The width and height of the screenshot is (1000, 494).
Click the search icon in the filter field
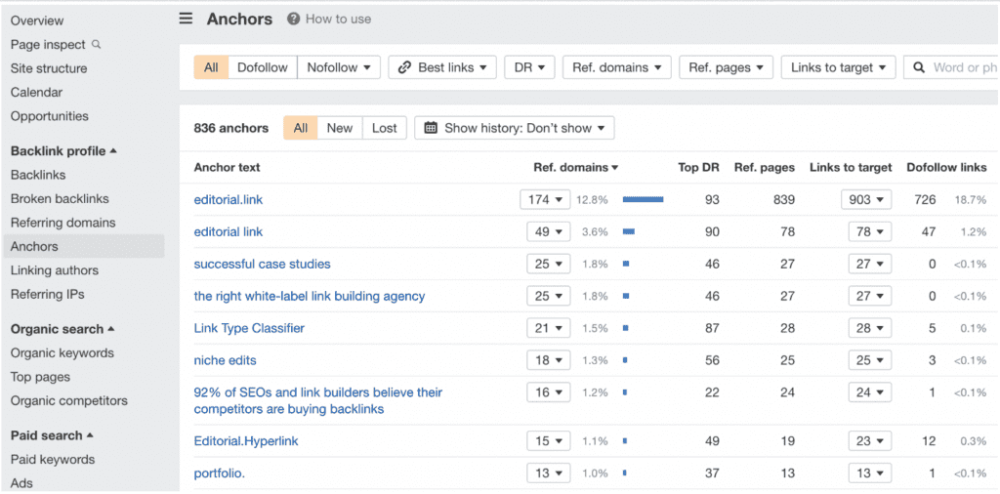pos(919,67)
